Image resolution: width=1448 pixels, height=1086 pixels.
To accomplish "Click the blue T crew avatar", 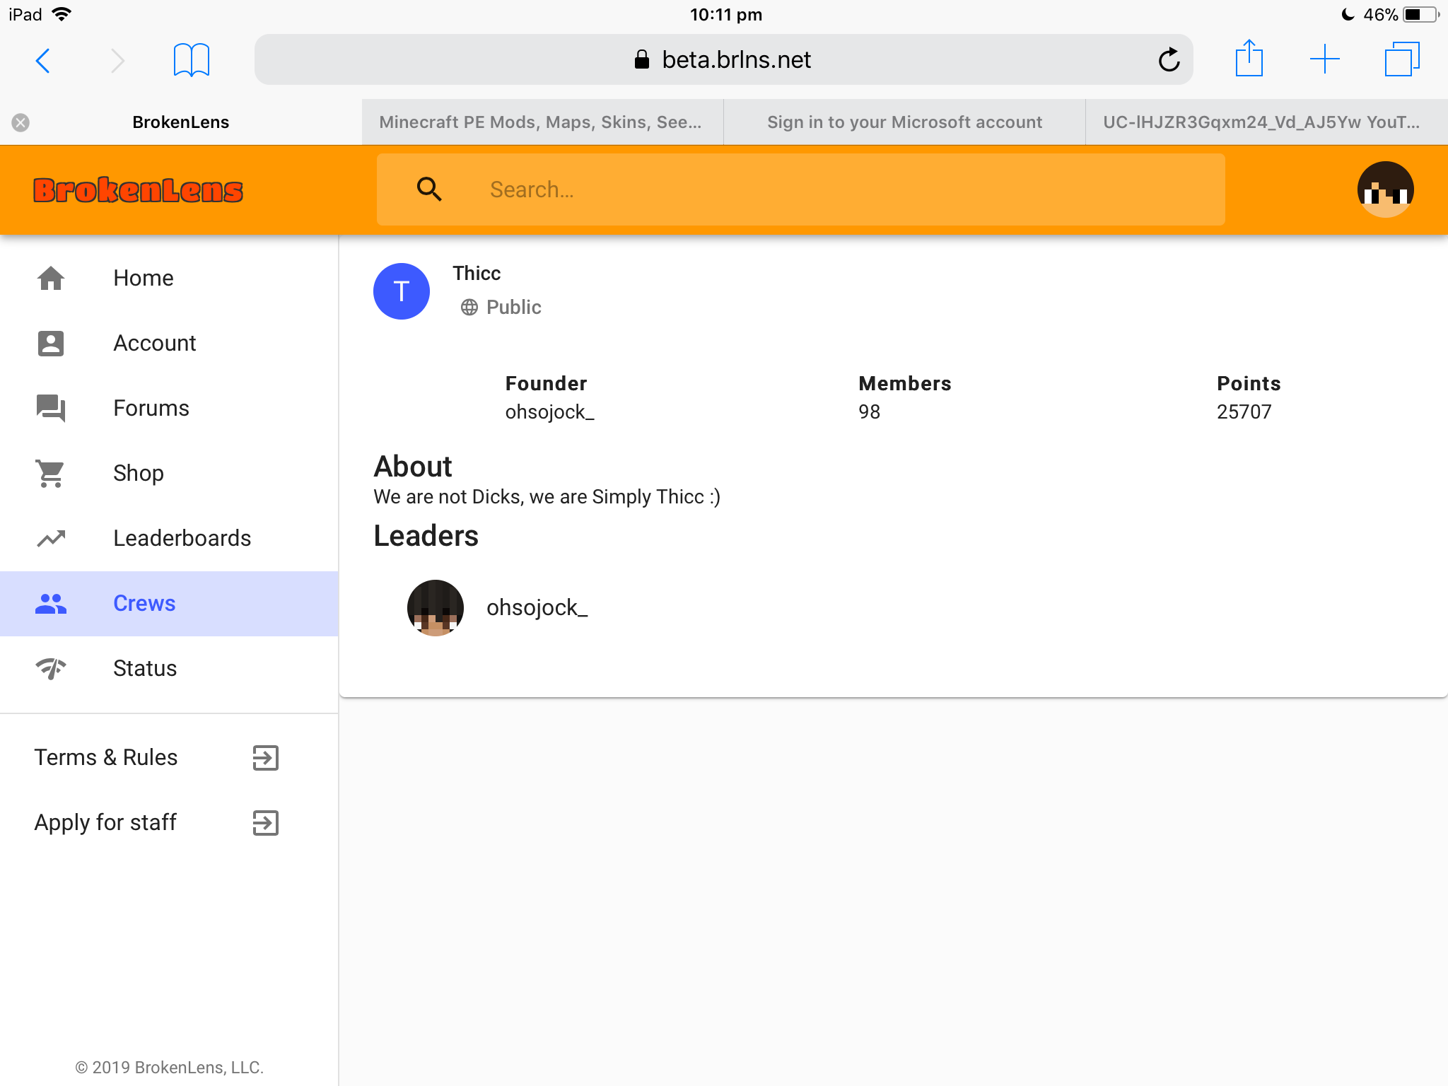I will tap(402, 291).
